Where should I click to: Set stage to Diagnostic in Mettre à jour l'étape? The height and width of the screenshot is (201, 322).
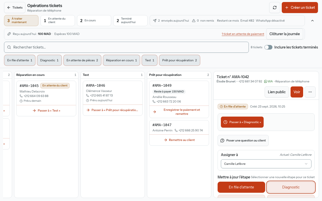291,187
